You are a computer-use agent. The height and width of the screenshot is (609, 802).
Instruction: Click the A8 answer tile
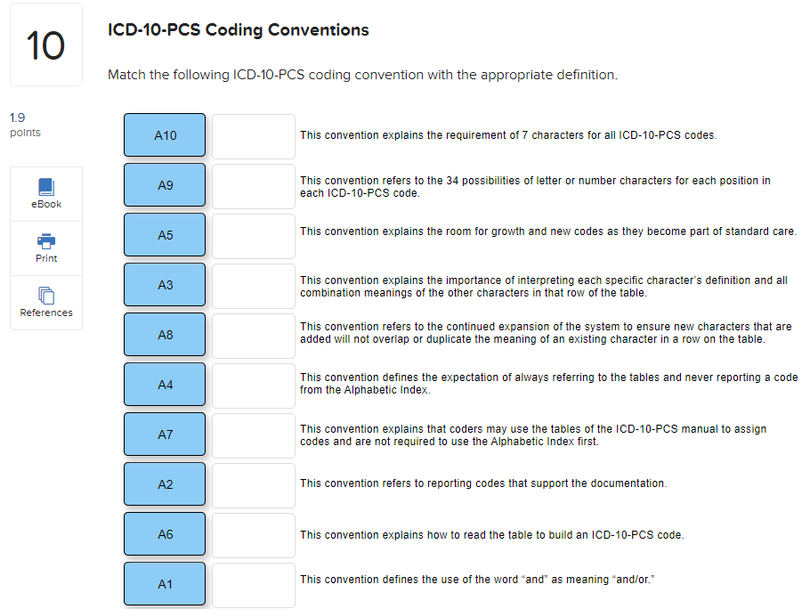(x=164, y=334)
